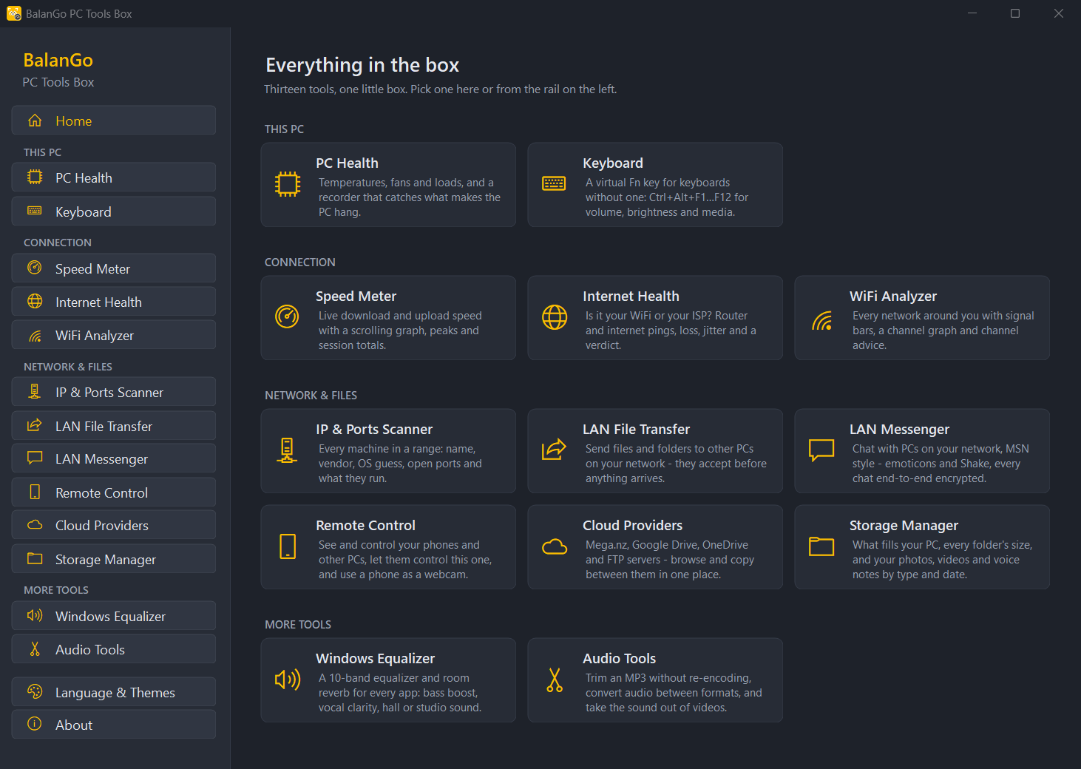Click the palette icon beside Language & Themes
This screenshot has height=769, width=1081.
(35, 691)
